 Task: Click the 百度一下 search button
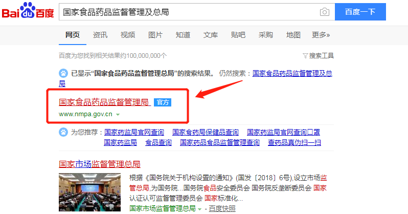coord(360,12)
